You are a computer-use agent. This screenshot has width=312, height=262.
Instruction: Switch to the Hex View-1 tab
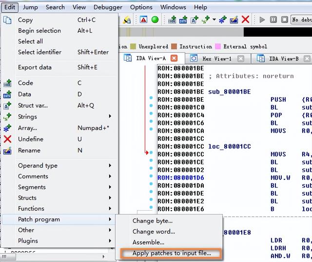tap(216, 59)
